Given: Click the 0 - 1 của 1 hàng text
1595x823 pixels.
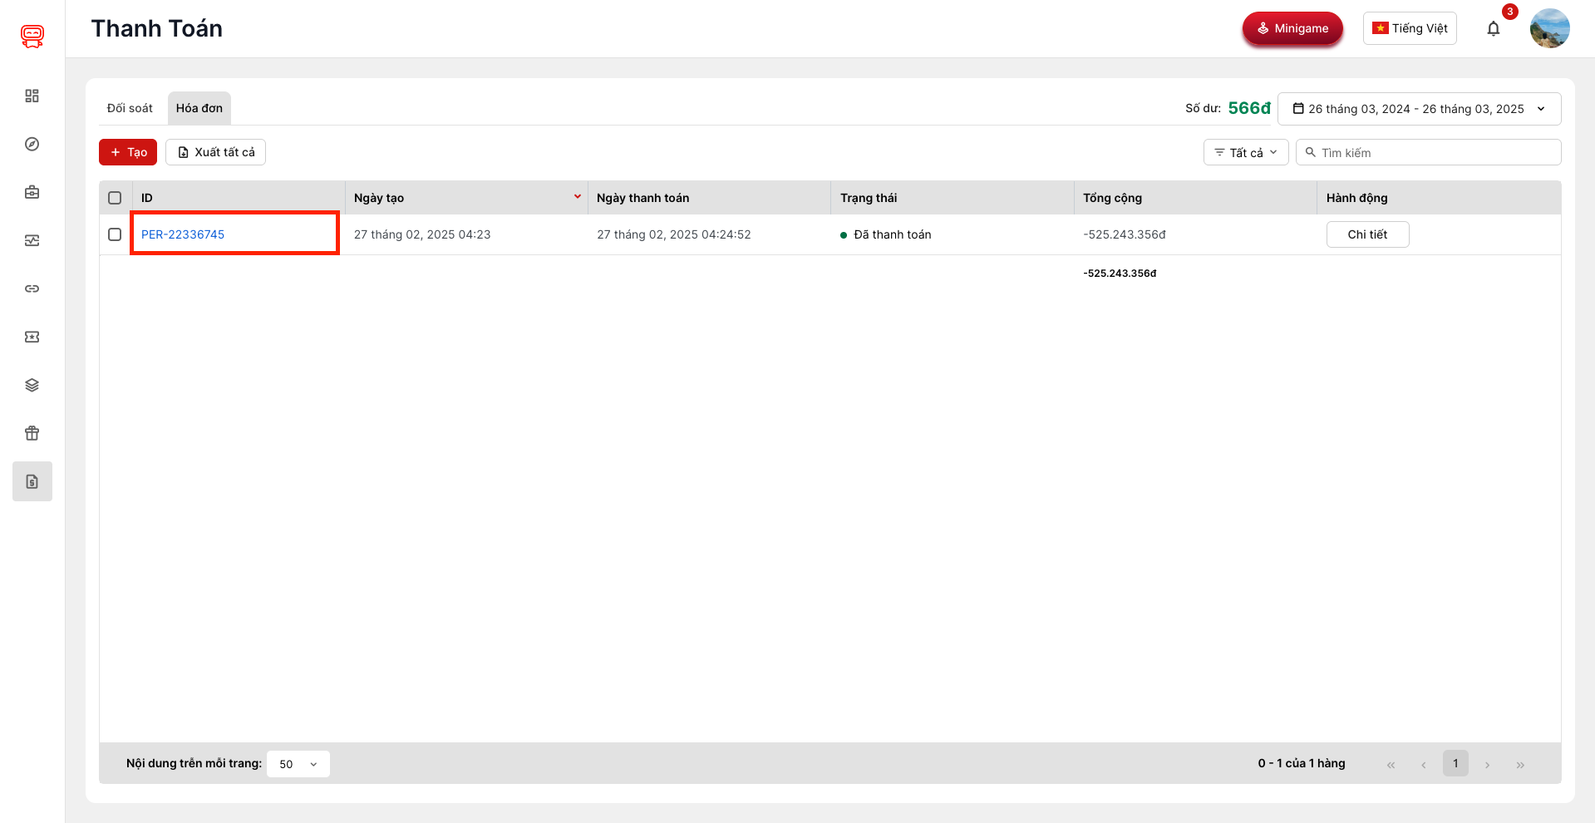Looking at the screenshot, I should click(1302, 763).
